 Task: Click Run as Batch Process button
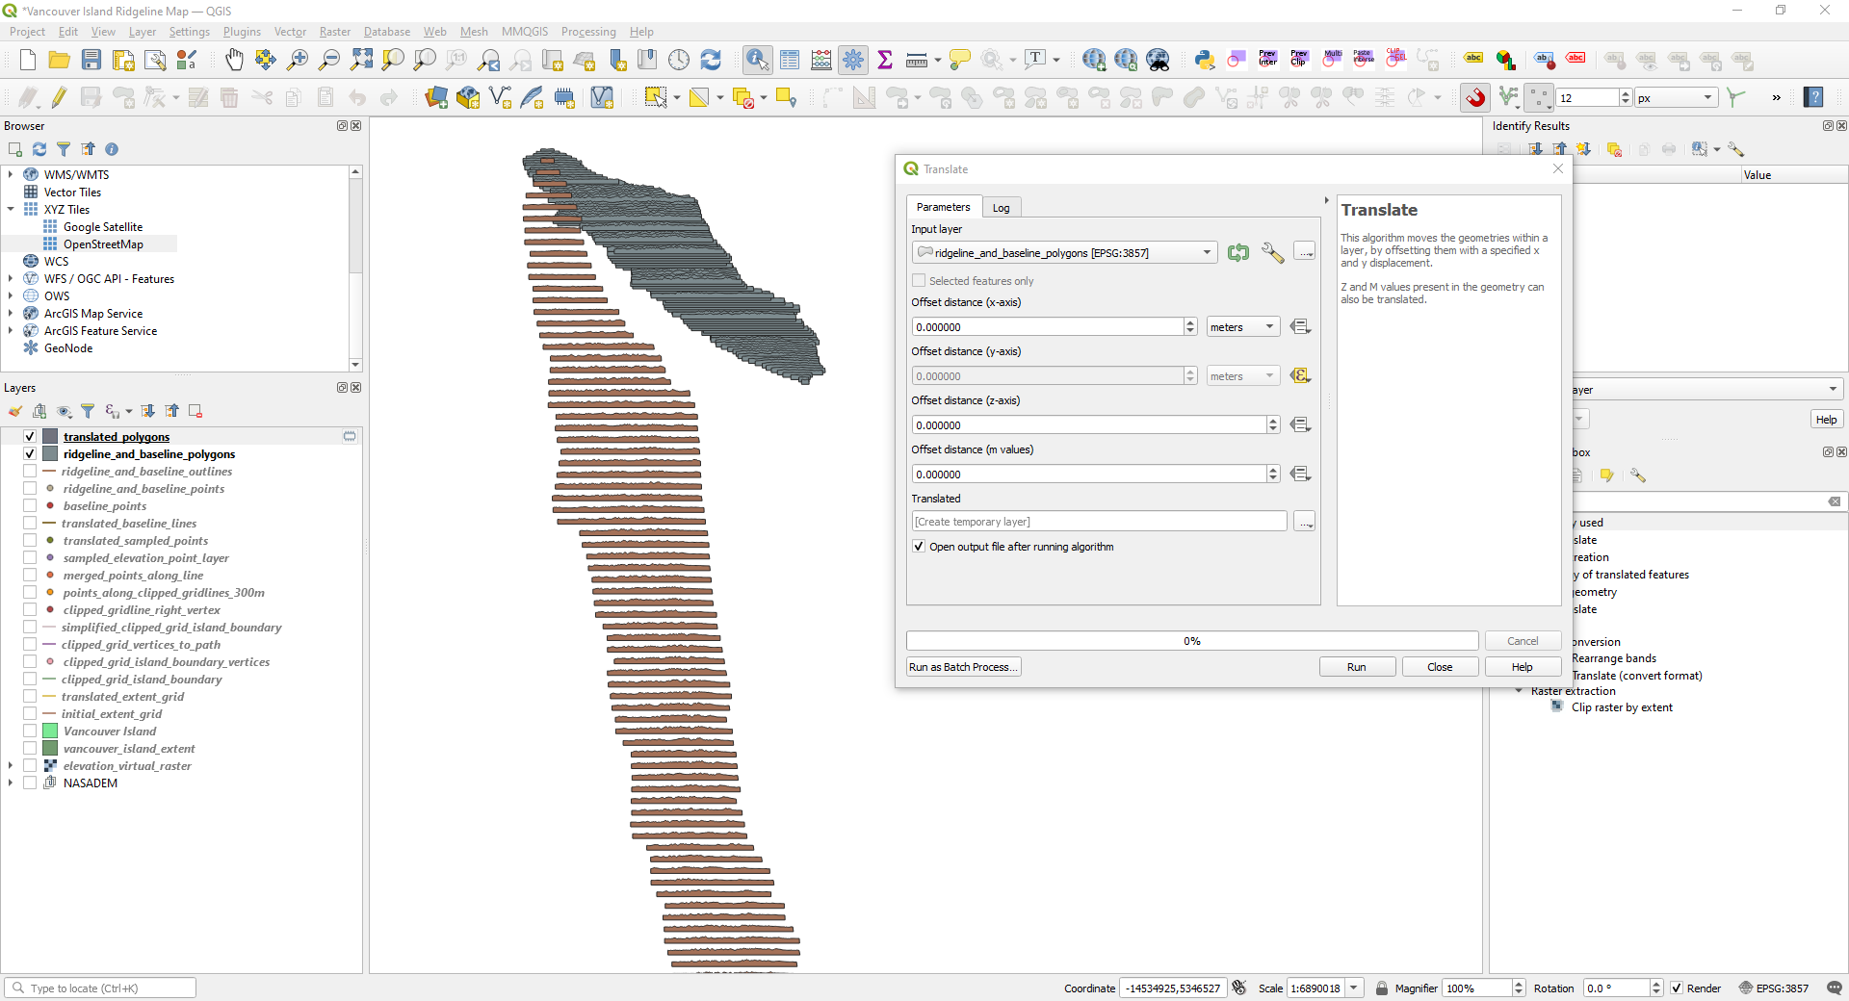click(x=963, y=667)
